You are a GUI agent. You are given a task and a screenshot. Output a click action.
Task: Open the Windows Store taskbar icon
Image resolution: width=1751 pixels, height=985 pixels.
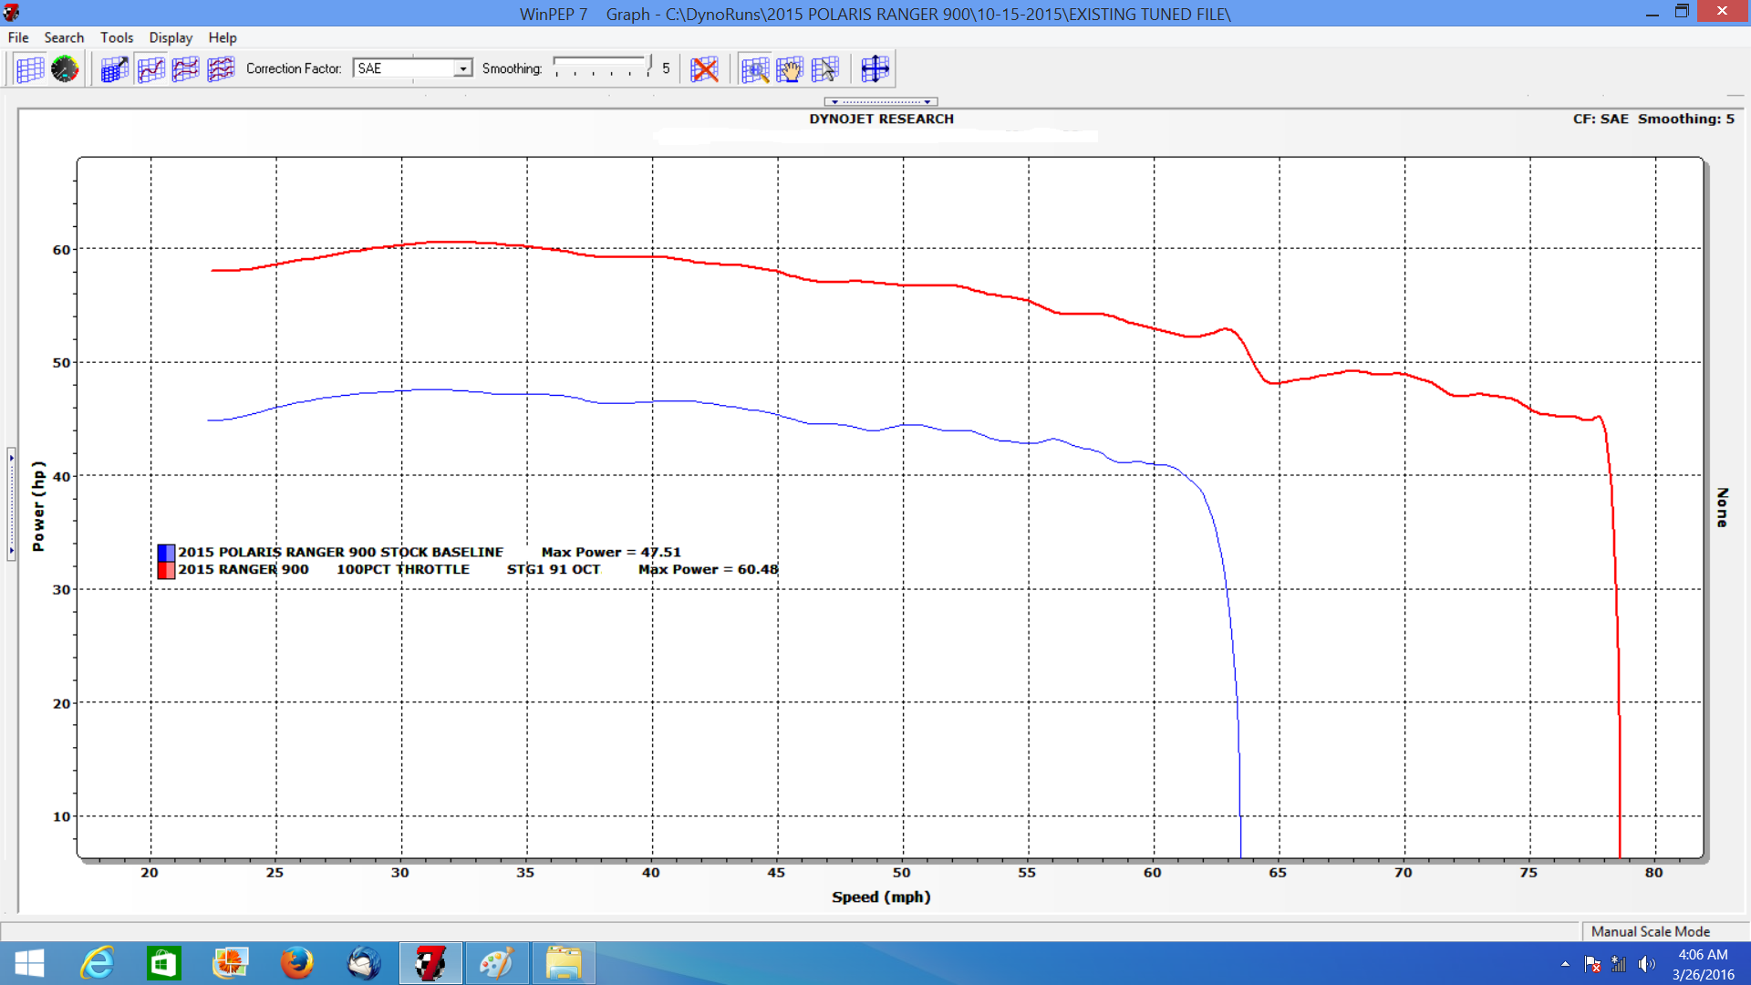click(x=164, y=963)
